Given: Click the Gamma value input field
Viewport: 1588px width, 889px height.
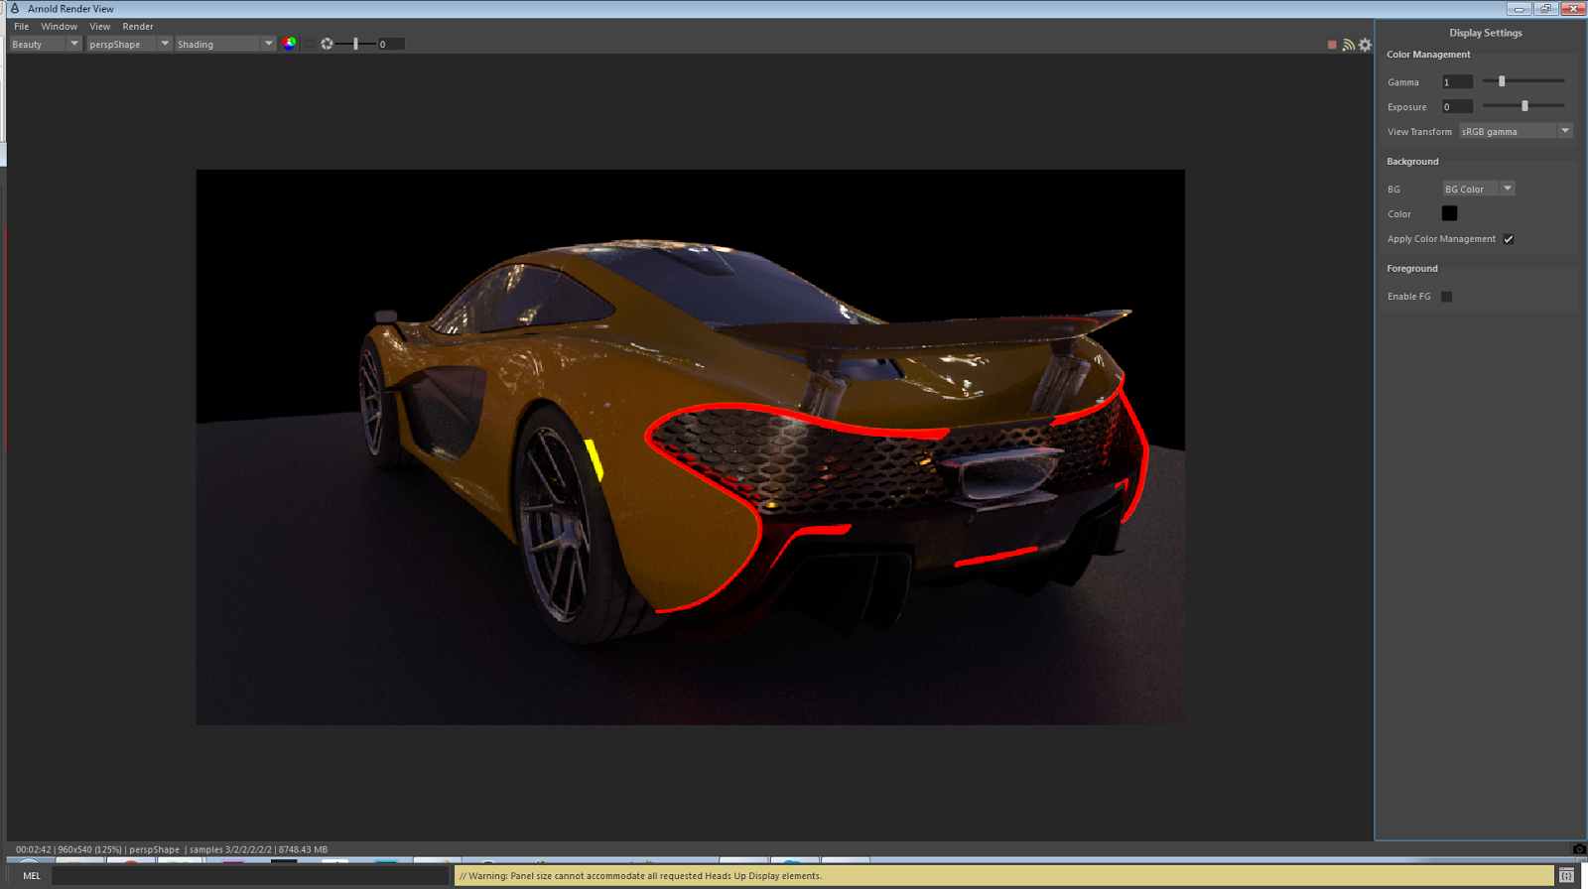Looking at the screenshot, I should pyautogui.click(x=1458, y=82).
